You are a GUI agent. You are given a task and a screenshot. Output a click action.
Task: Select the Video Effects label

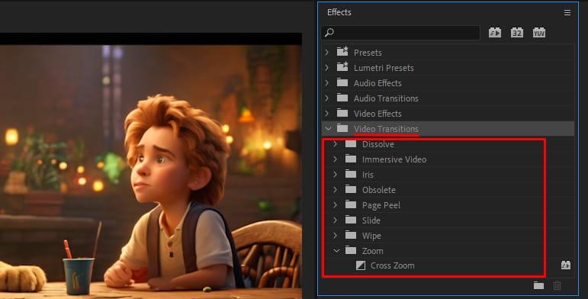tap(378, 114)
